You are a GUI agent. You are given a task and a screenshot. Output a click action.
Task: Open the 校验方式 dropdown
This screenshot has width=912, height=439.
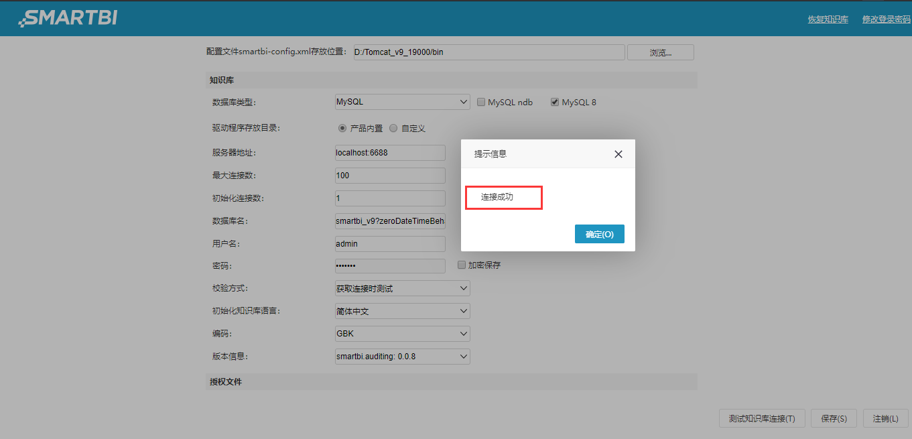(403, 288)
